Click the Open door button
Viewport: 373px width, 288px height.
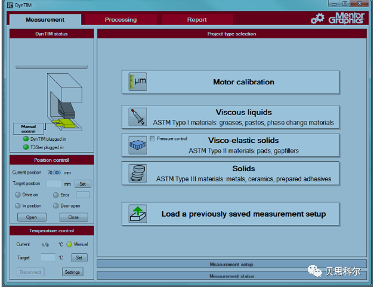(x=32, y=217)
